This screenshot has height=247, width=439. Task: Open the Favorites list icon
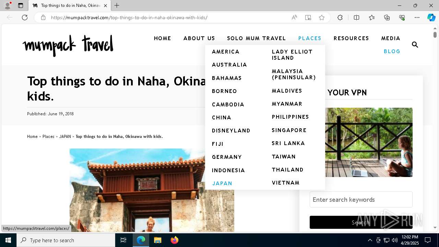point(372,17)
